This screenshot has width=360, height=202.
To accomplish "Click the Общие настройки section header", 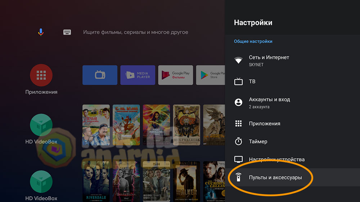I will click(253, 41).
